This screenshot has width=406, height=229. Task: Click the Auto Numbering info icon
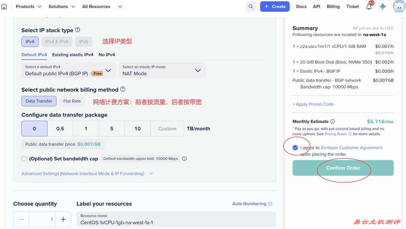[x=270, y=203]
